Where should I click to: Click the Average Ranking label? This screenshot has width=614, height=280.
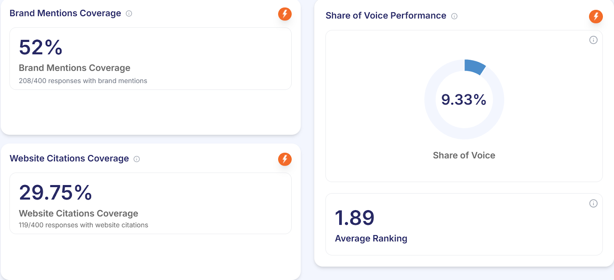(371, 239)
